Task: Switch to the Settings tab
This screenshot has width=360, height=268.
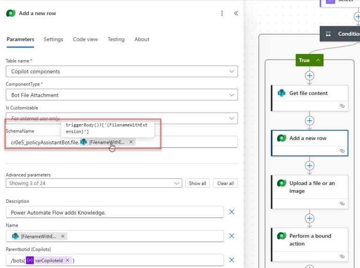Action: (53, 39)
